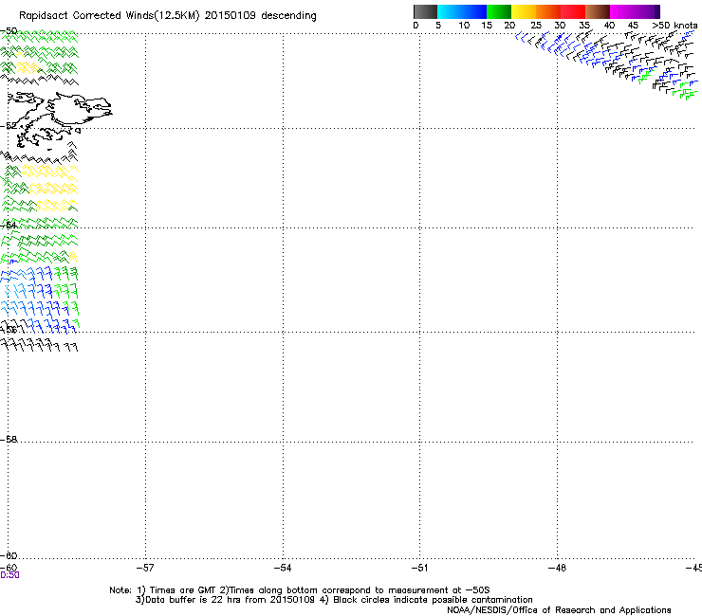
Task: Click the 'NOAA/NESDIS/Office of Research and Applications' credit
Action: tap(559, 610)
